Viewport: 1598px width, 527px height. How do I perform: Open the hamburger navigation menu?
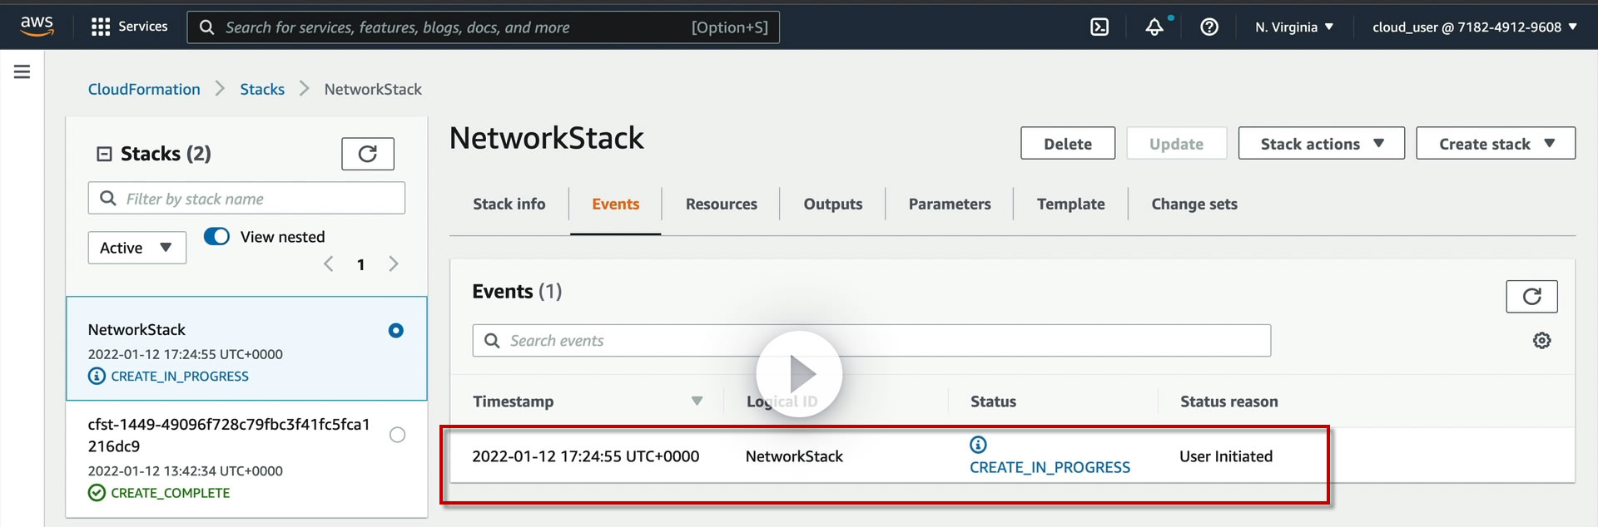pyautogui.click(x=22, y=72)
